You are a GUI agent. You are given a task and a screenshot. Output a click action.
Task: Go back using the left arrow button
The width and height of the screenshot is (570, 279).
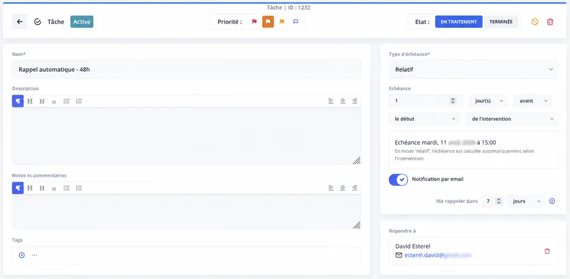coord(20,22)
